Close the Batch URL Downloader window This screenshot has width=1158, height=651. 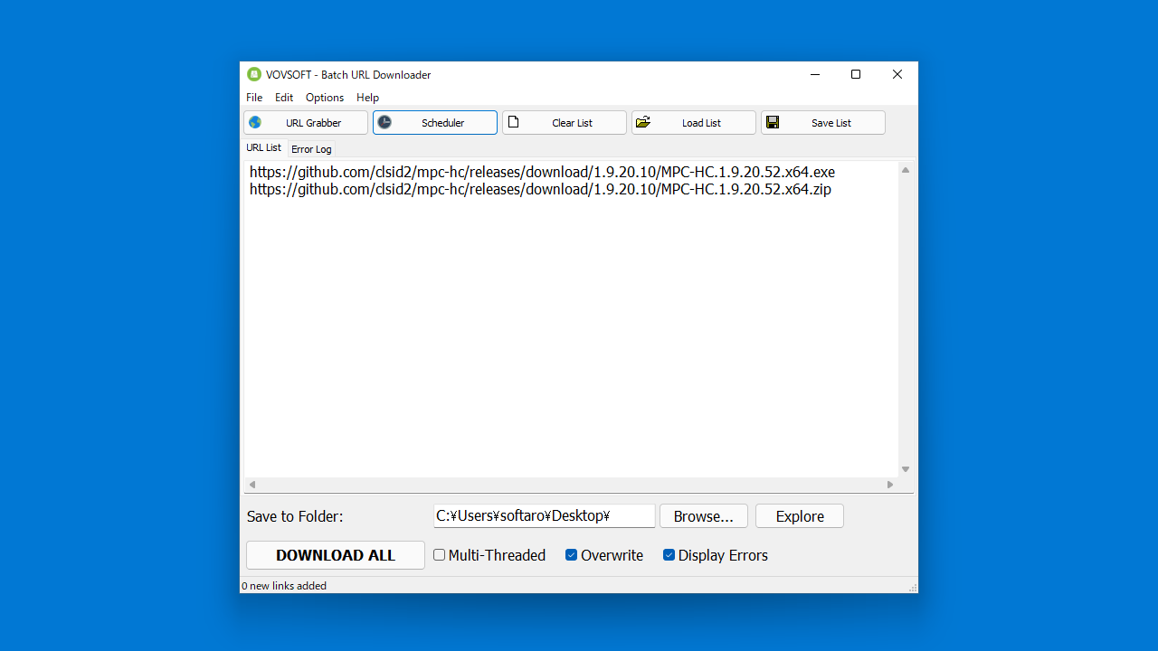[897, 74]
